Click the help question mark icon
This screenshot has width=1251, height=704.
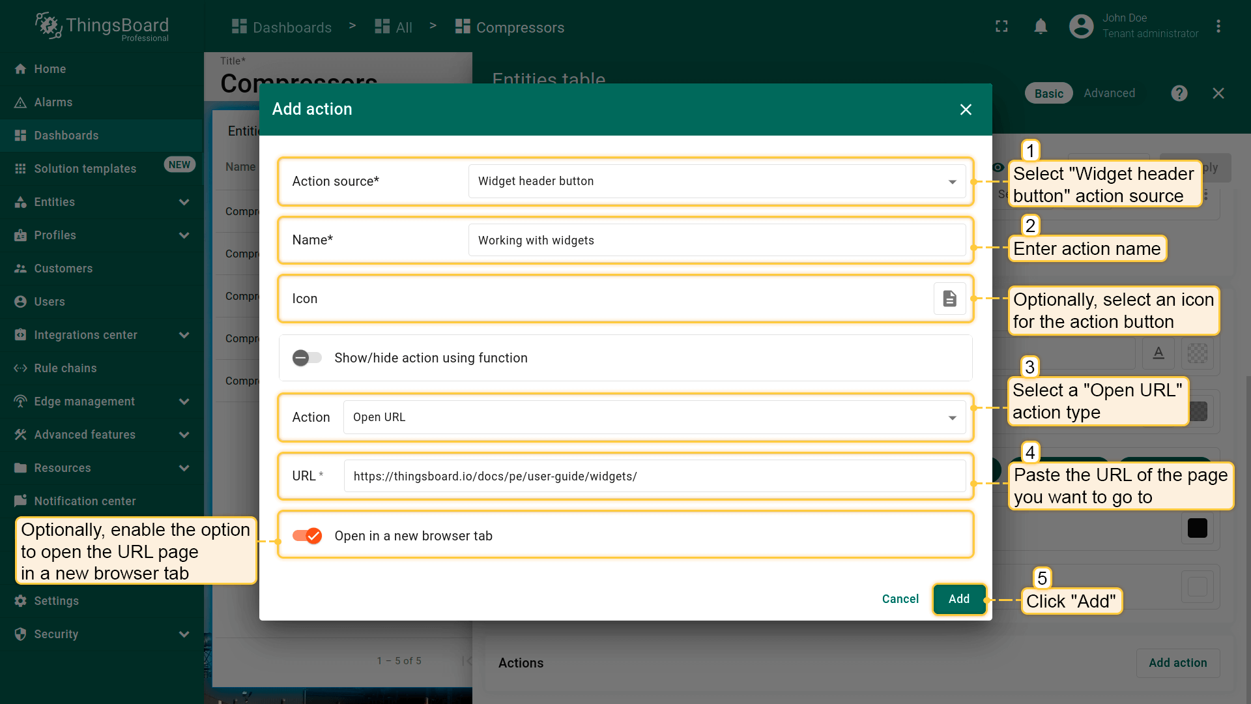[x=1179, y=93]
